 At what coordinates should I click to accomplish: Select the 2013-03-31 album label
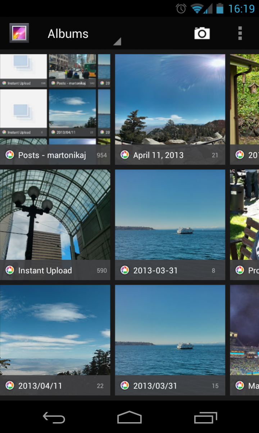click(x=155, y=270)
